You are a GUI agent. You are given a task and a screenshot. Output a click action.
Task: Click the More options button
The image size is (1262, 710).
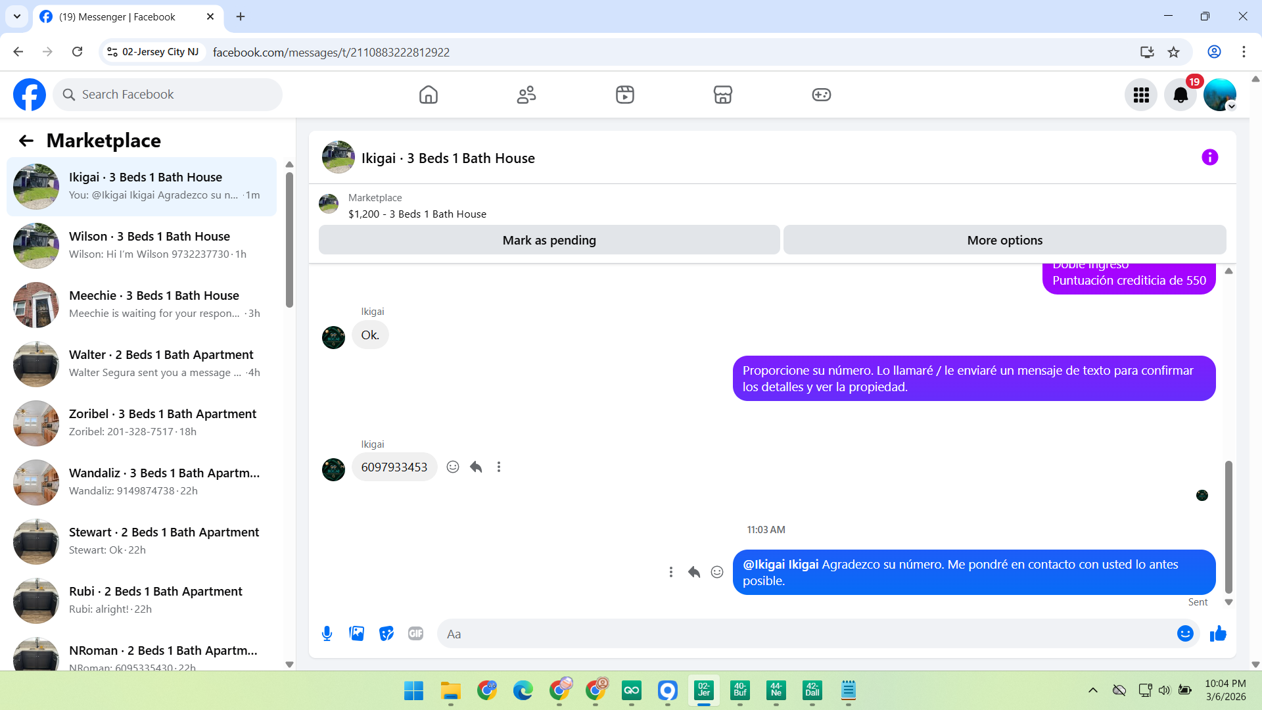(x=1004, y=241)
